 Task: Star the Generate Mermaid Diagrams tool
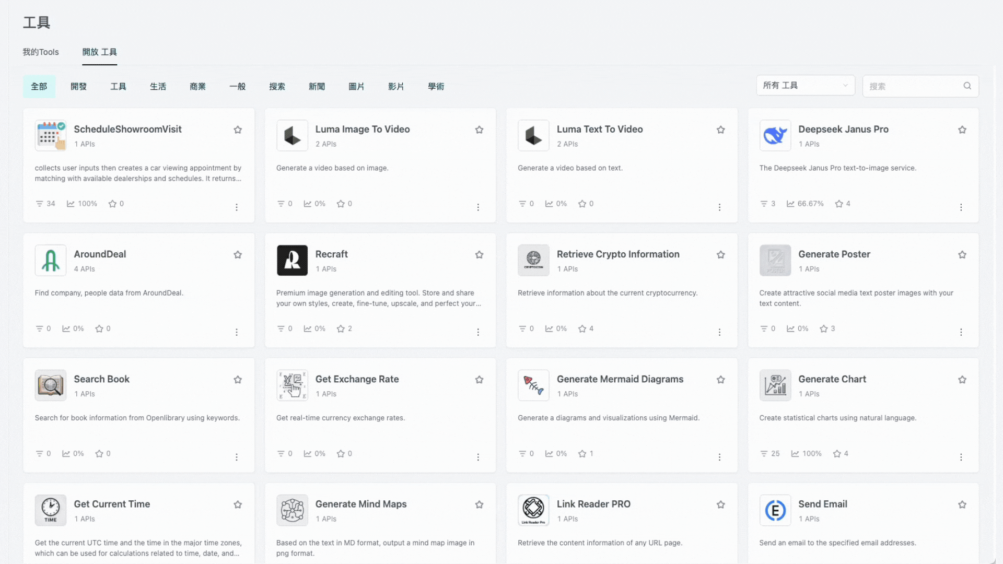point(721,380)
